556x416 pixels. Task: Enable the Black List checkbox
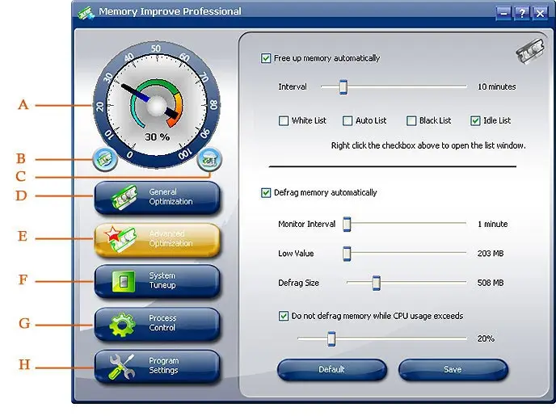click(x=411, y=121)
